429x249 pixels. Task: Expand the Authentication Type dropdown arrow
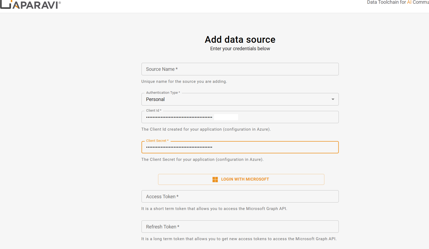(333, 99)
